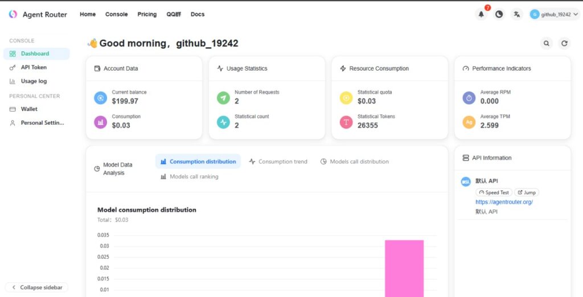Open the notifications bell icon
The height and width of the screenshot is (297, 583).
(x=481, y=14)
